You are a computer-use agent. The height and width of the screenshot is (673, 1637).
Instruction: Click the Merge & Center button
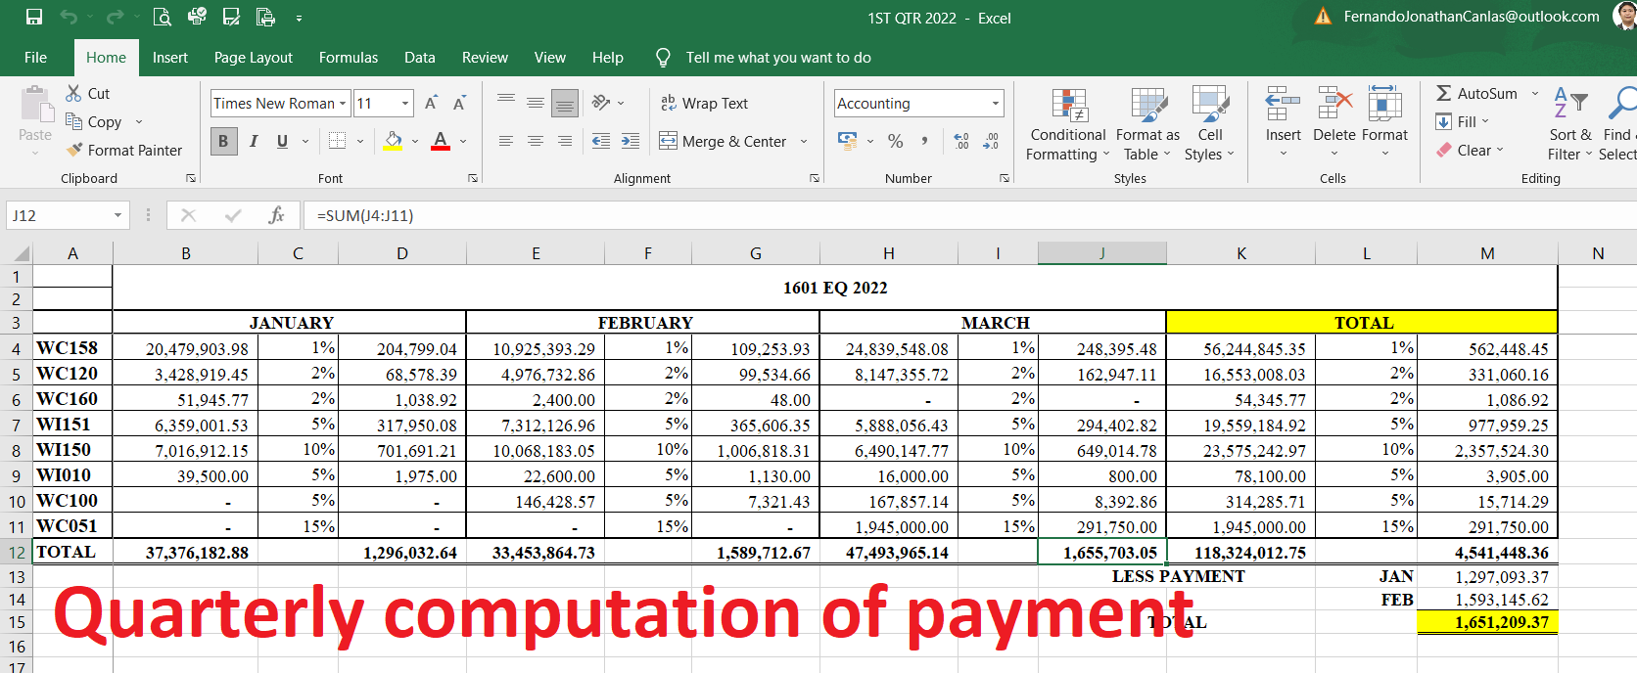click(x=723, y=141)
